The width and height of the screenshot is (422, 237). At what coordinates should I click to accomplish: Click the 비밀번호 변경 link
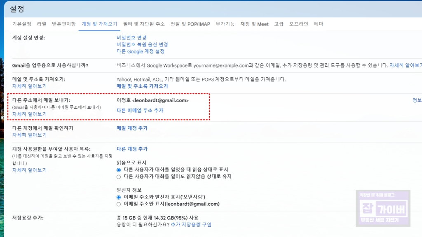coord(131,37)
